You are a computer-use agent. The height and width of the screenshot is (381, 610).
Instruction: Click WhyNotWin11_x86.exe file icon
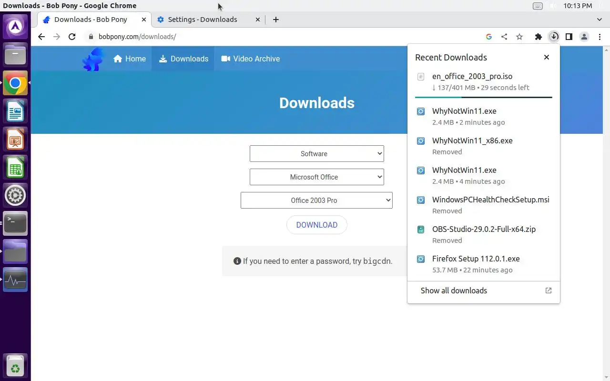[x=421, y=141]
